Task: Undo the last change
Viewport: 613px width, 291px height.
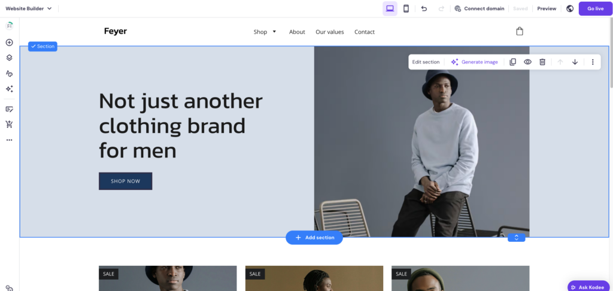Action: 424,8
